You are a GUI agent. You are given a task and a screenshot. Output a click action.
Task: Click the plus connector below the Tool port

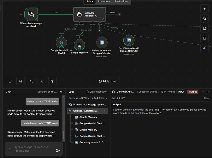click(x=100, y=31)
